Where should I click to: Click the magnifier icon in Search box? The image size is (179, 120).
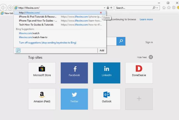point(154,8)
